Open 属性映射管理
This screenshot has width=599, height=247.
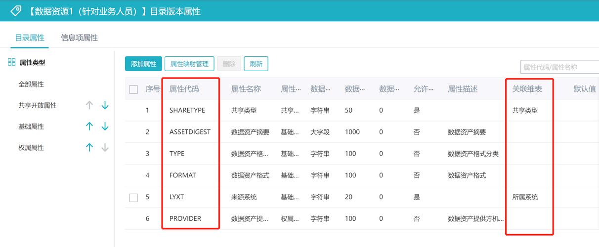pyautogui.click(x=190, y=64)
